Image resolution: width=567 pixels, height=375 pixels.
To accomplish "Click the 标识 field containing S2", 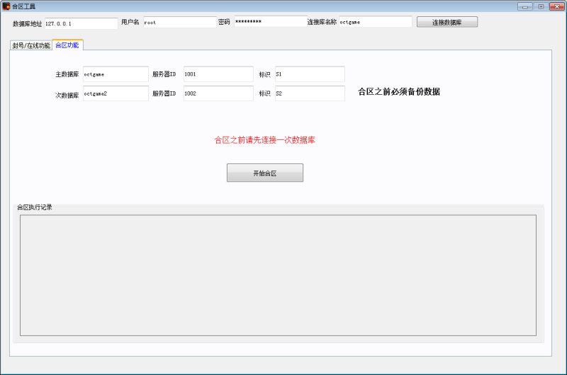I will pyautogui.click(x=309, y=93).
